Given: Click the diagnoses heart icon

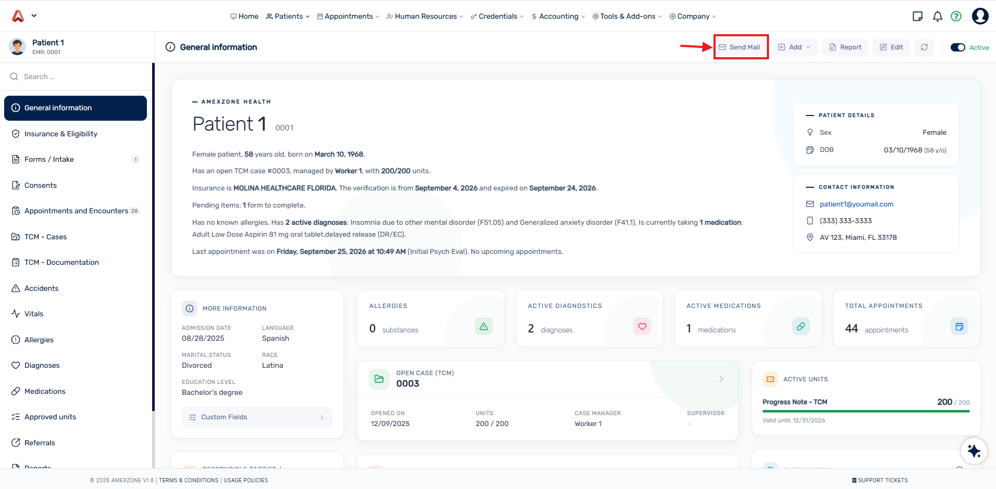Looking at the screenshot, I should [x=642, y=326].
